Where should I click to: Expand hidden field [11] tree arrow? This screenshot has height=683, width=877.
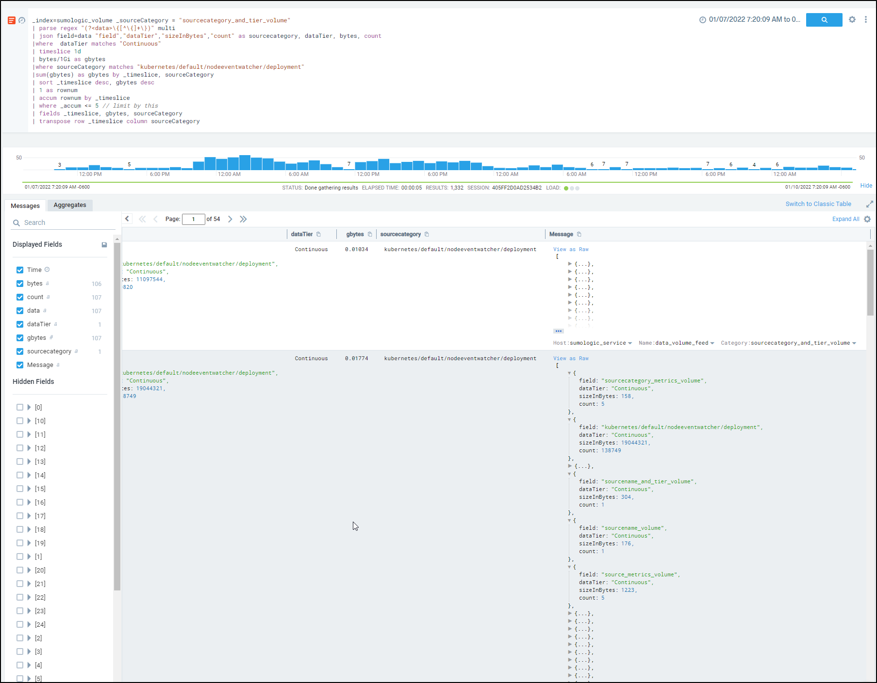(x=29, y=434)
